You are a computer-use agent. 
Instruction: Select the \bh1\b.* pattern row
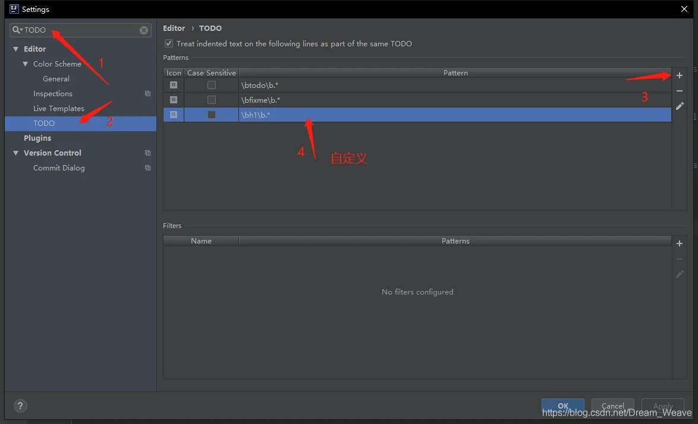[x=417, y=115]
